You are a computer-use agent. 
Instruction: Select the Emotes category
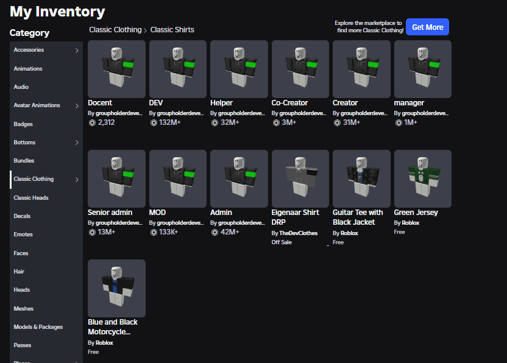click(46, 234)
